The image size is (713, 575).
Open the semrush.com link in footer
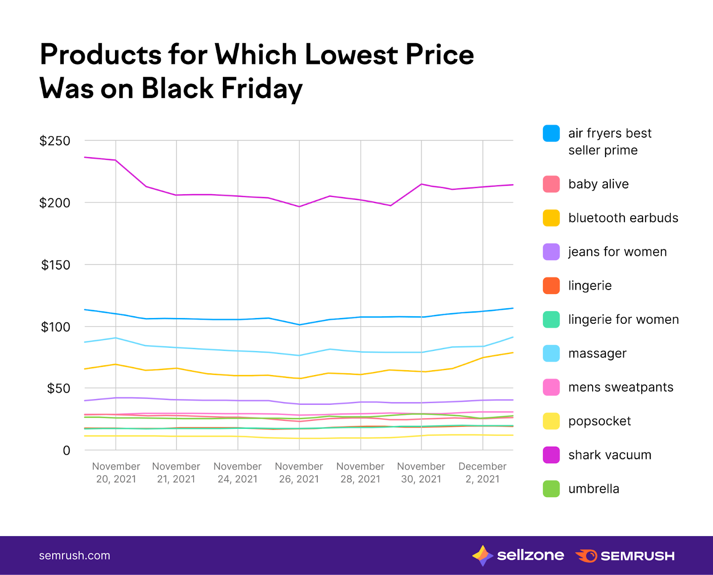pos(74,556)
